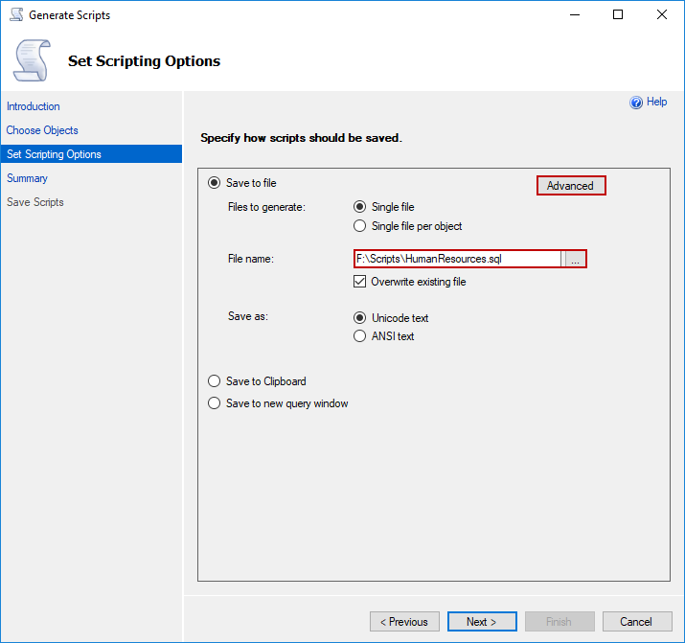The height and width of the screenshot is (643, 685).
Task: Jump to the Summary wizard step
Action: 27,178
